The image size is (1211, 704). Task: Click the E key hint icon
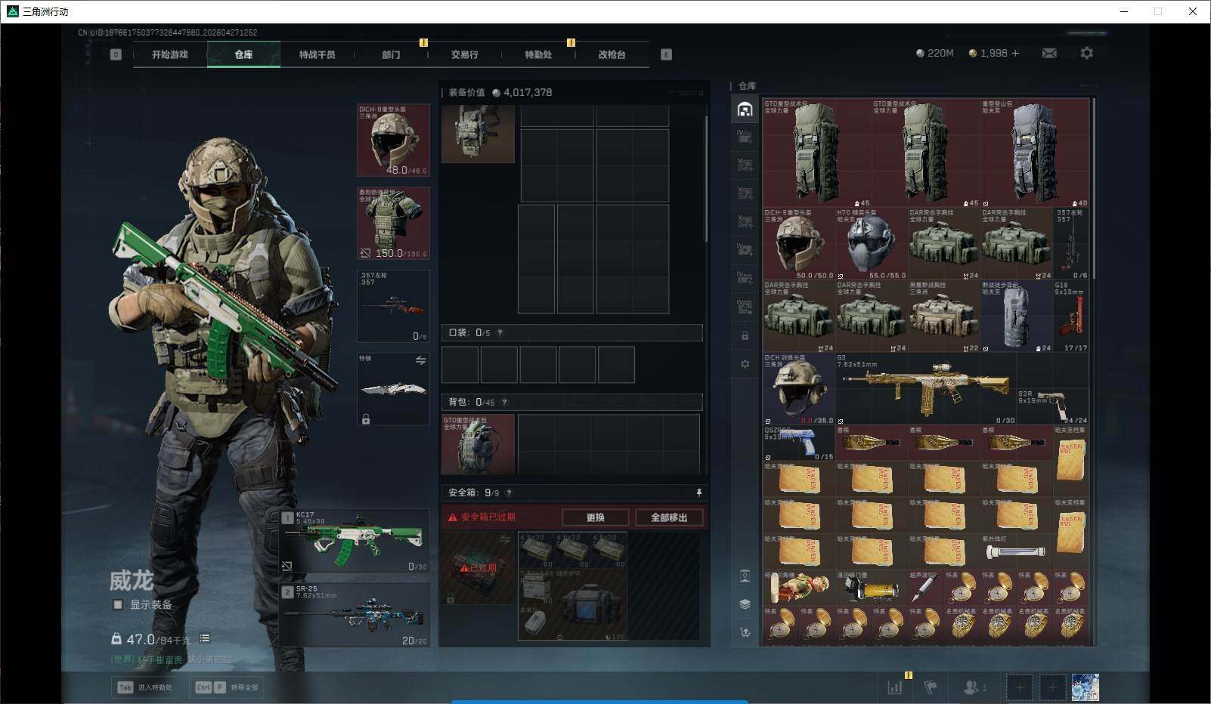click(666, 54)
